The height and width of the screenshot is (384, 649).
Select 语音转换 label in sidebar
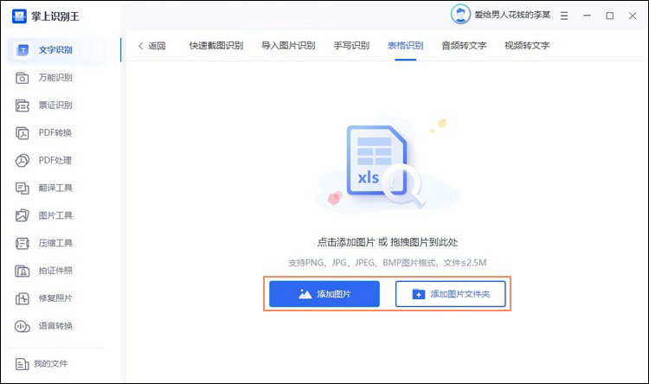click(55, 326)
